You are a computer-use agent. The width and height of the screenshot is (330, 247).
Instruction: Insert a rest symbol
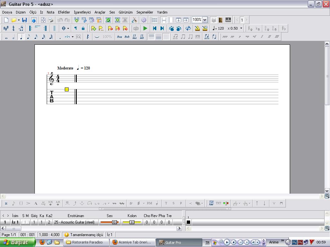point(88,37)
